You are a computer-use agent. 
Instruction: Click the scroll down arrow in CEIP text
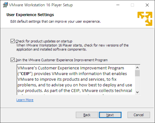pyautogui.click(x=137, y=92)
